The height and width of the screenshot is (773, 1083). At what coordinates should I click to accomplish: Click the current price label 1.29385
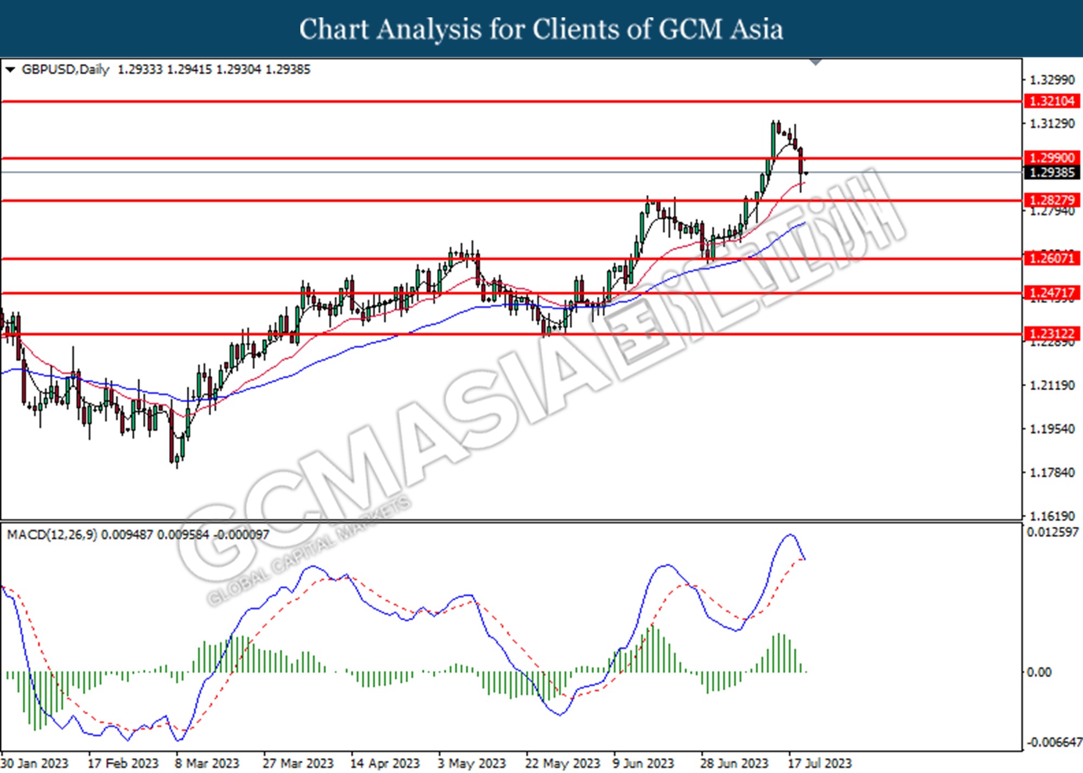pos(1052,173)
